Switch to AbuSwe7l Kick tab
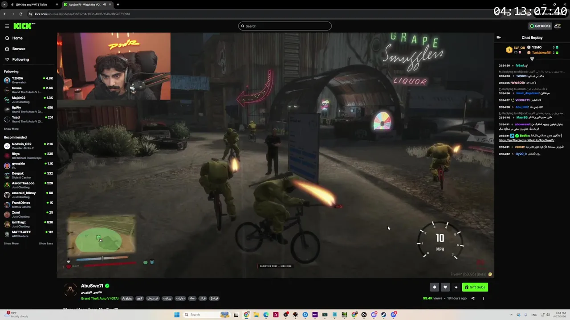Screen dimensions: 570x320 tap(85, 4)
